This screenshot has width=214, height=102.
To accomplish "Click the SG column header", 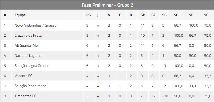I will tap(164, 15).
